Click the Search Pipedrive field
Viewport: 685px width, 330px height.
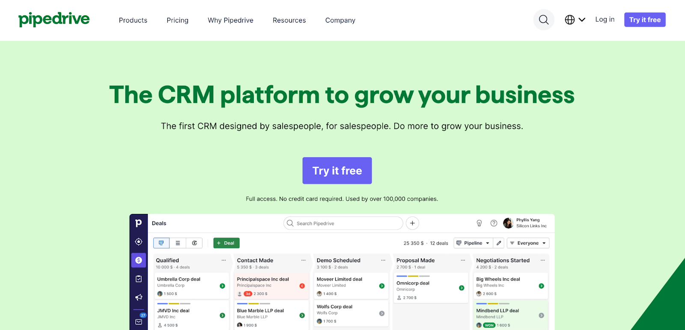tap(343, 223)
